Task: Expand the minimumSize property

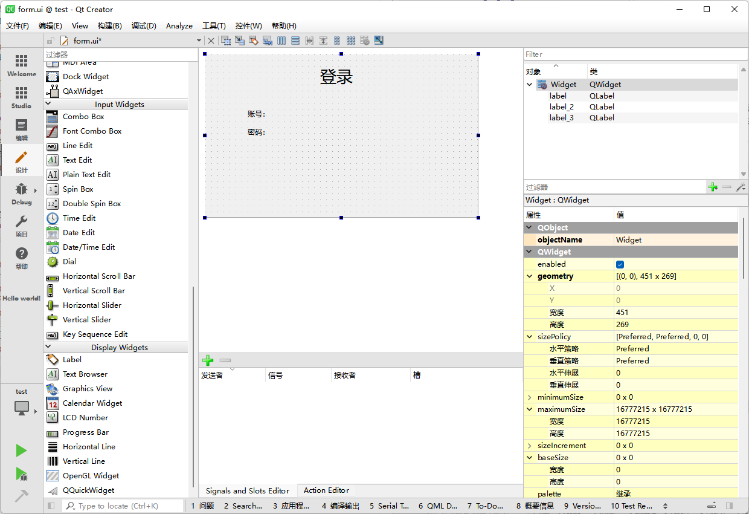Action: [530, 397]
